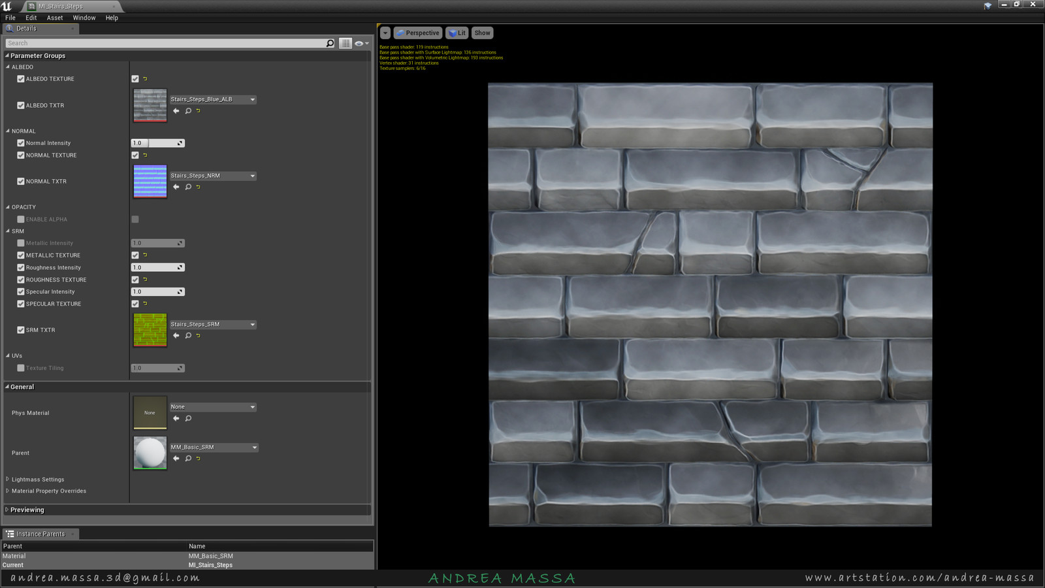Open the Asset menu

(x=55, y=18)
